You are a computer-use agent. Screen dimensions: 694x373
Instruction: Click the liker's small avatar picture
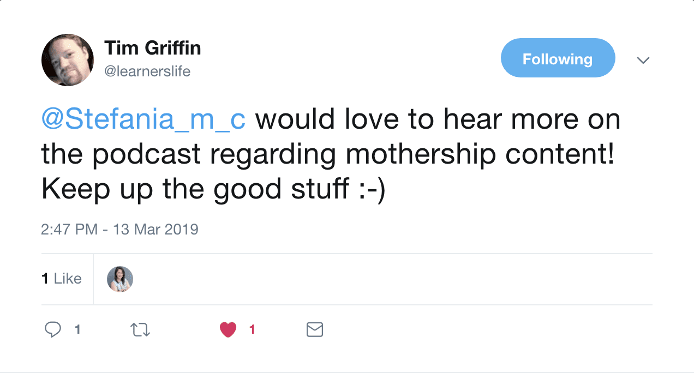tap(120, 279)
